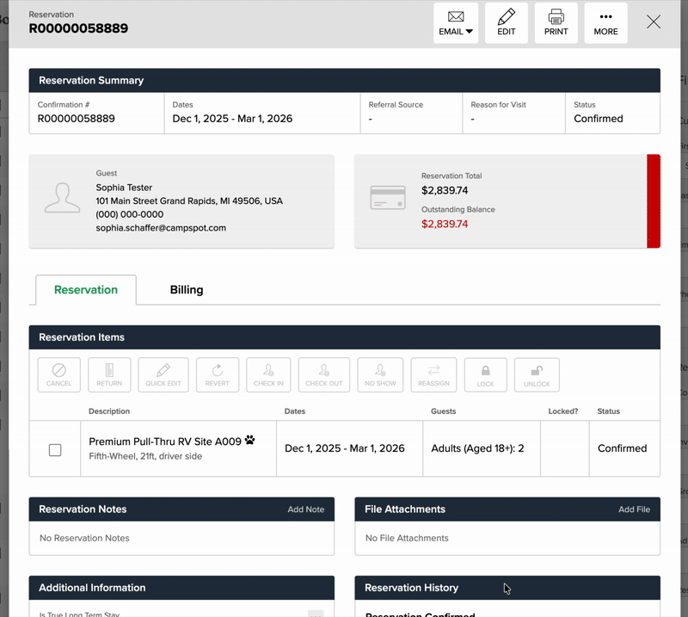Click the Quick Edit icon
Viewport: 688px width, 617px height.
tap(163, 374)
